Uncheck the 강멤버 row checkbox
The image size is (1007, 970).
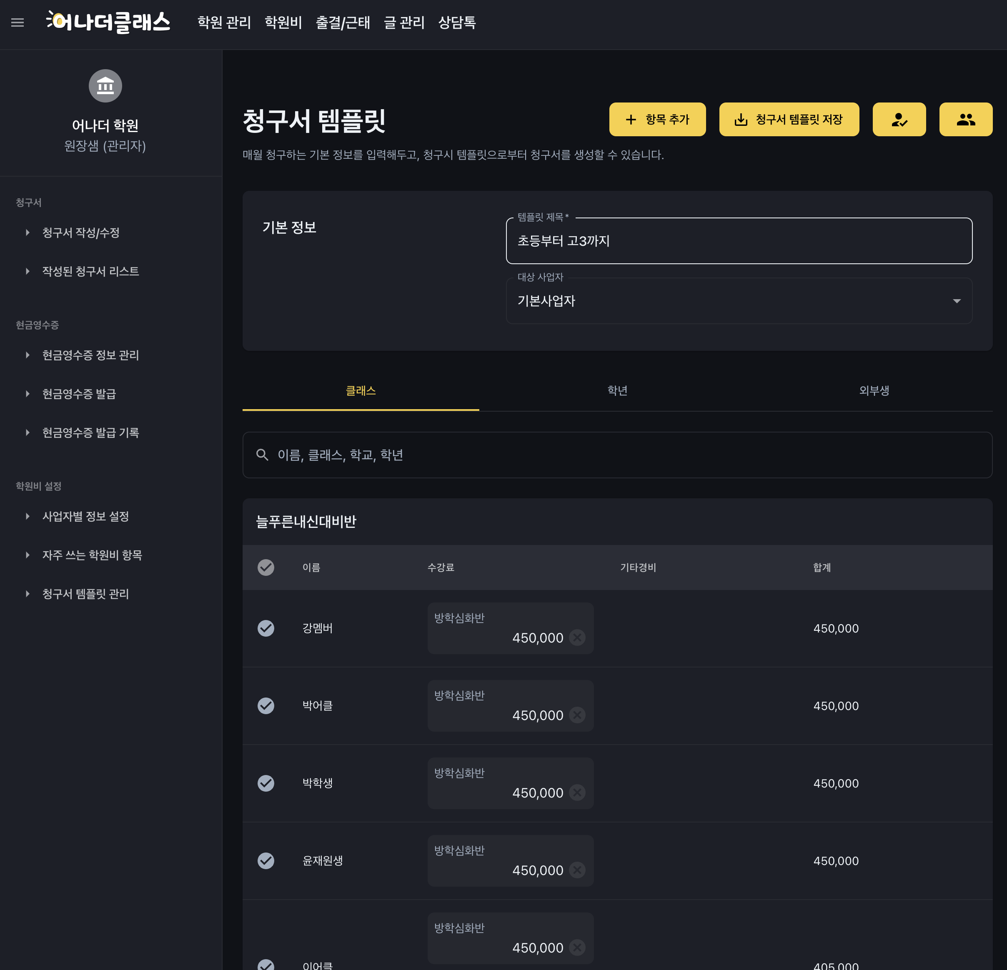click(x=266, y=628)
